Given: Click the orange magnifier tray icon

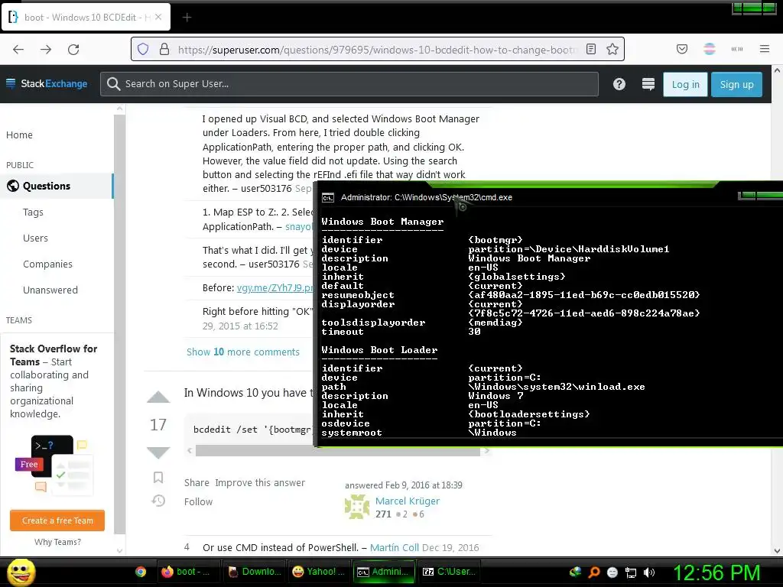Looking at the screenshot, I should [x=593, y=572].
